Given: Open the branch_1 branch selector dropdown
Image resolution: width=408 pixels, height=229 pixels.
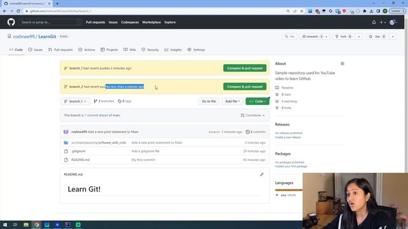Looking at the screenshot, I should [x=75, y=101].
